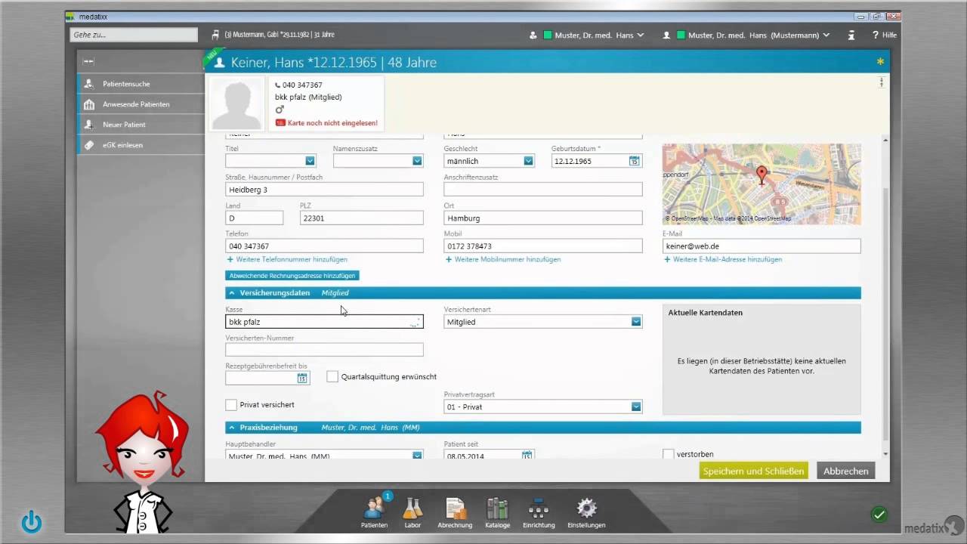Viewport: 967px width, 544px height.
Task: Open the Rezeptgebührenbefreit bis calendar picker
Action: pos(303,378)
